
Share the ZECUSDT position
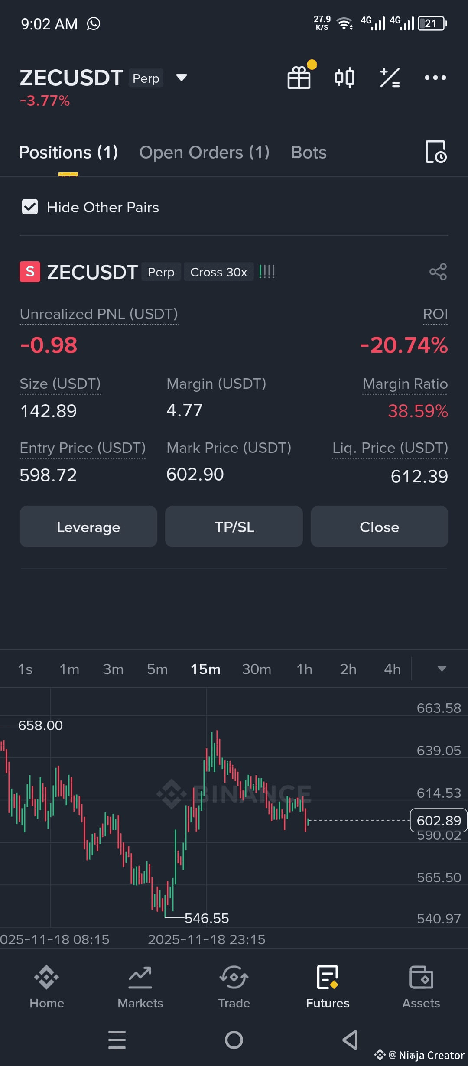[438, 272]
